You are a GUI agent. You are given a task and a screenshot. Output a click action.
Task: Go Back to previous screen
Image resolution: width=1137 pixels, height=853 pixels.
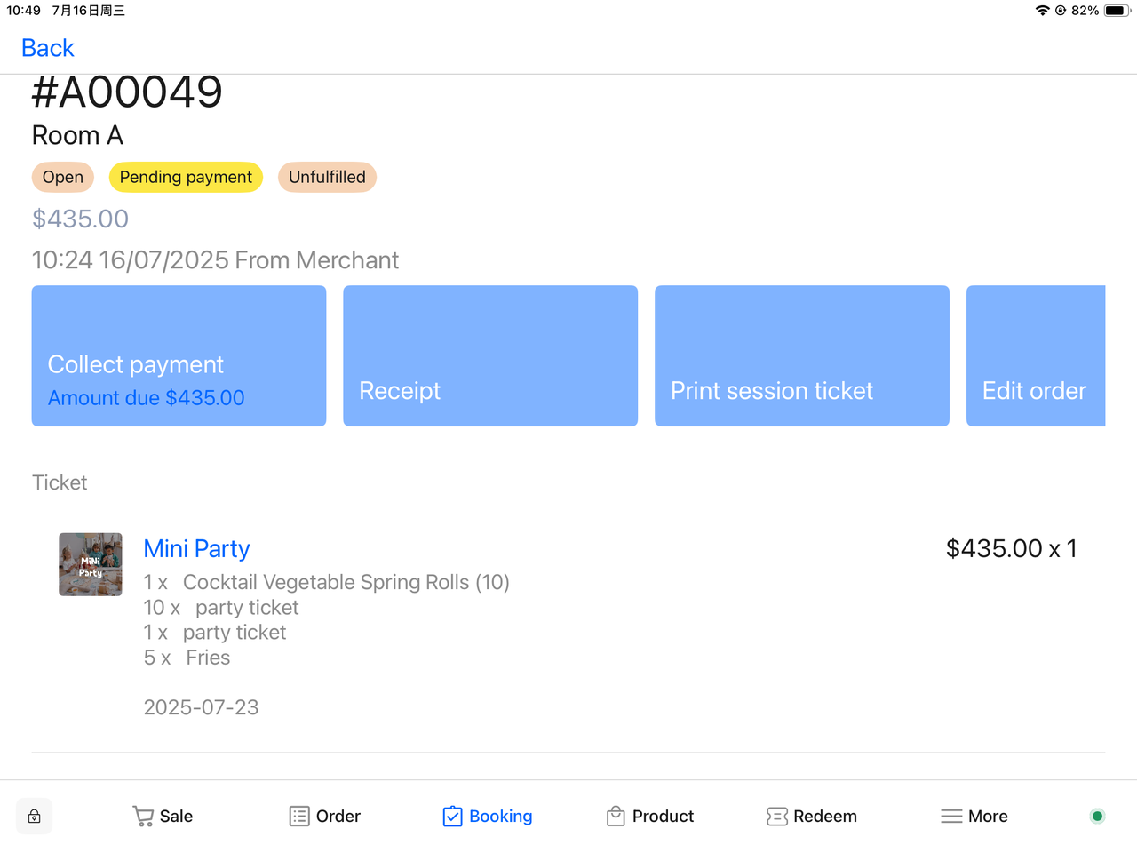pyautogui.click(x=48, y=48)
